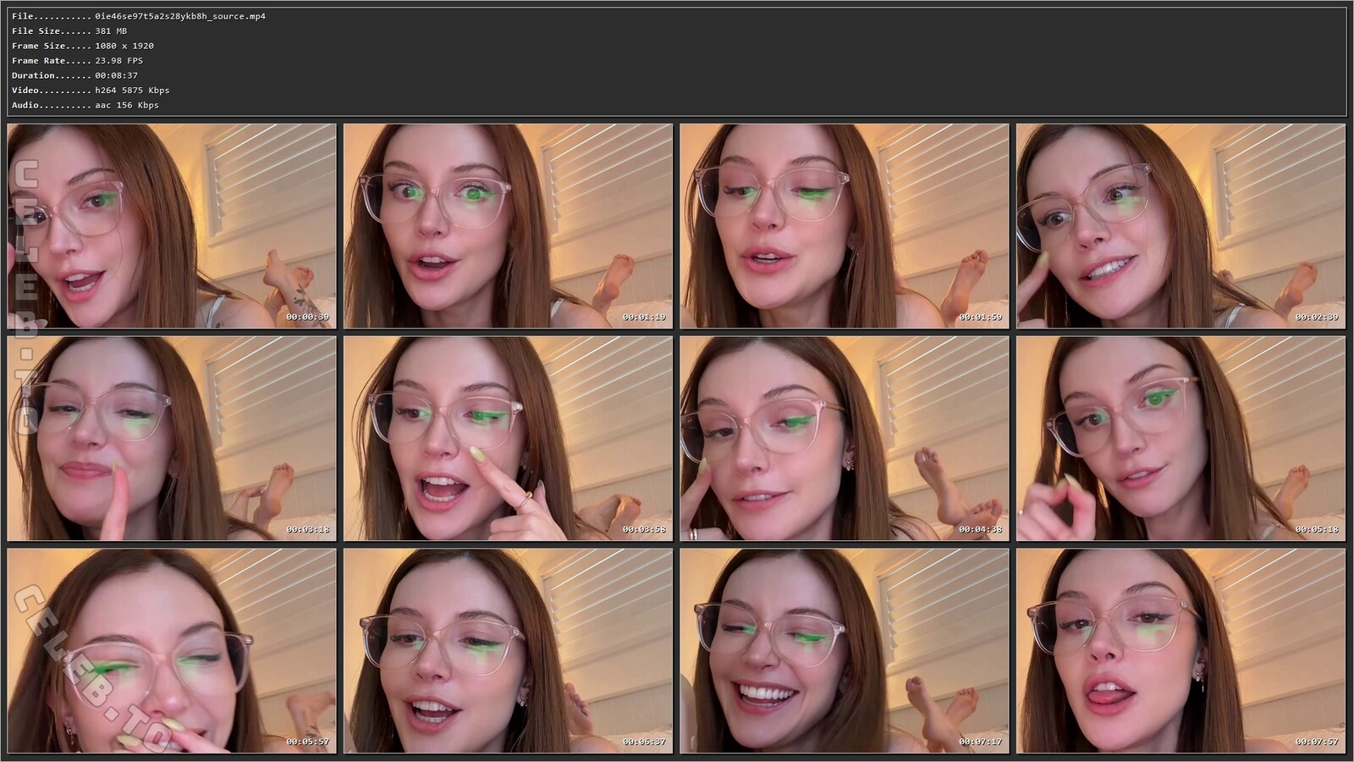This screenshot has width=1354, height=762.
Task: Click the File Size value 381 MB
Action: (x=111, y=31)
